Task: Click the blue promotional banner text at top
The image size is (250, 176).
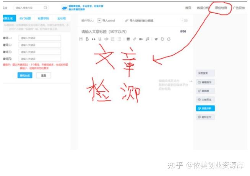Action: (86, 8)
